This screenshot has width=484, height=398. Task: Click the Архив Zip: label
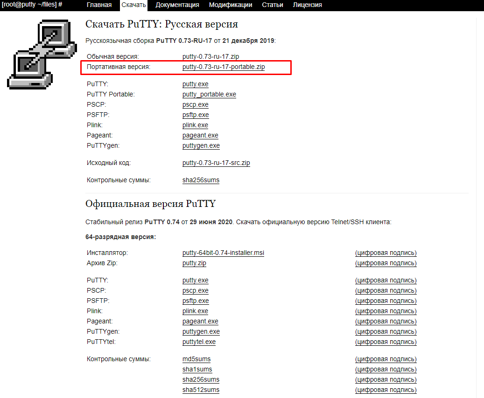click(102, 263)
